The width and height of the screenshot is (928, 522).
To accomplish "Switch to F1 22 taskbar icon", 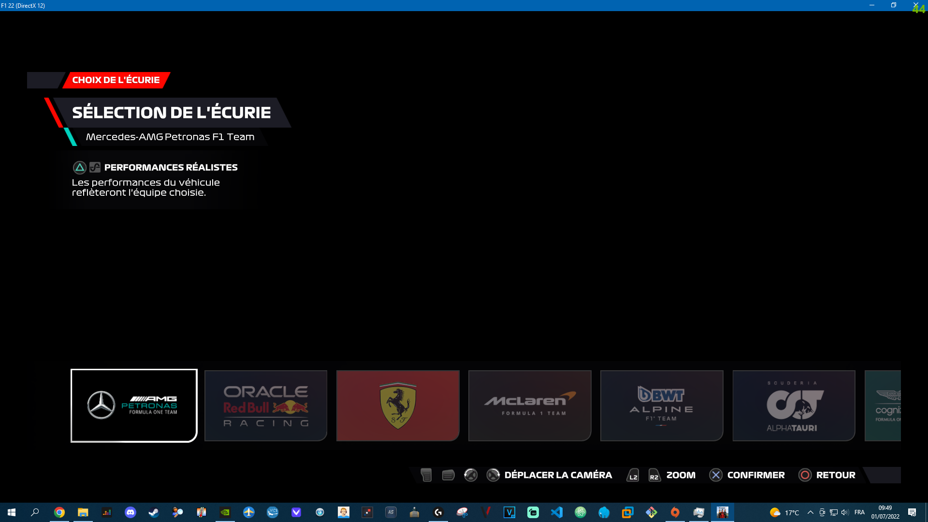I will (723, 512).
